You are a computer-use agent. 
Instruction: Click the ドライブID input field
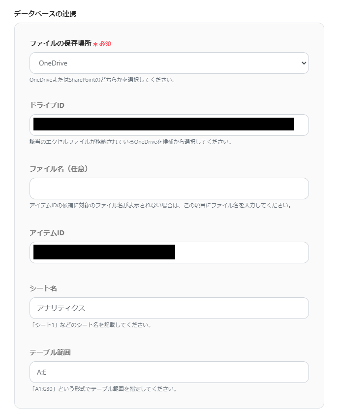[x=169, y=125]
